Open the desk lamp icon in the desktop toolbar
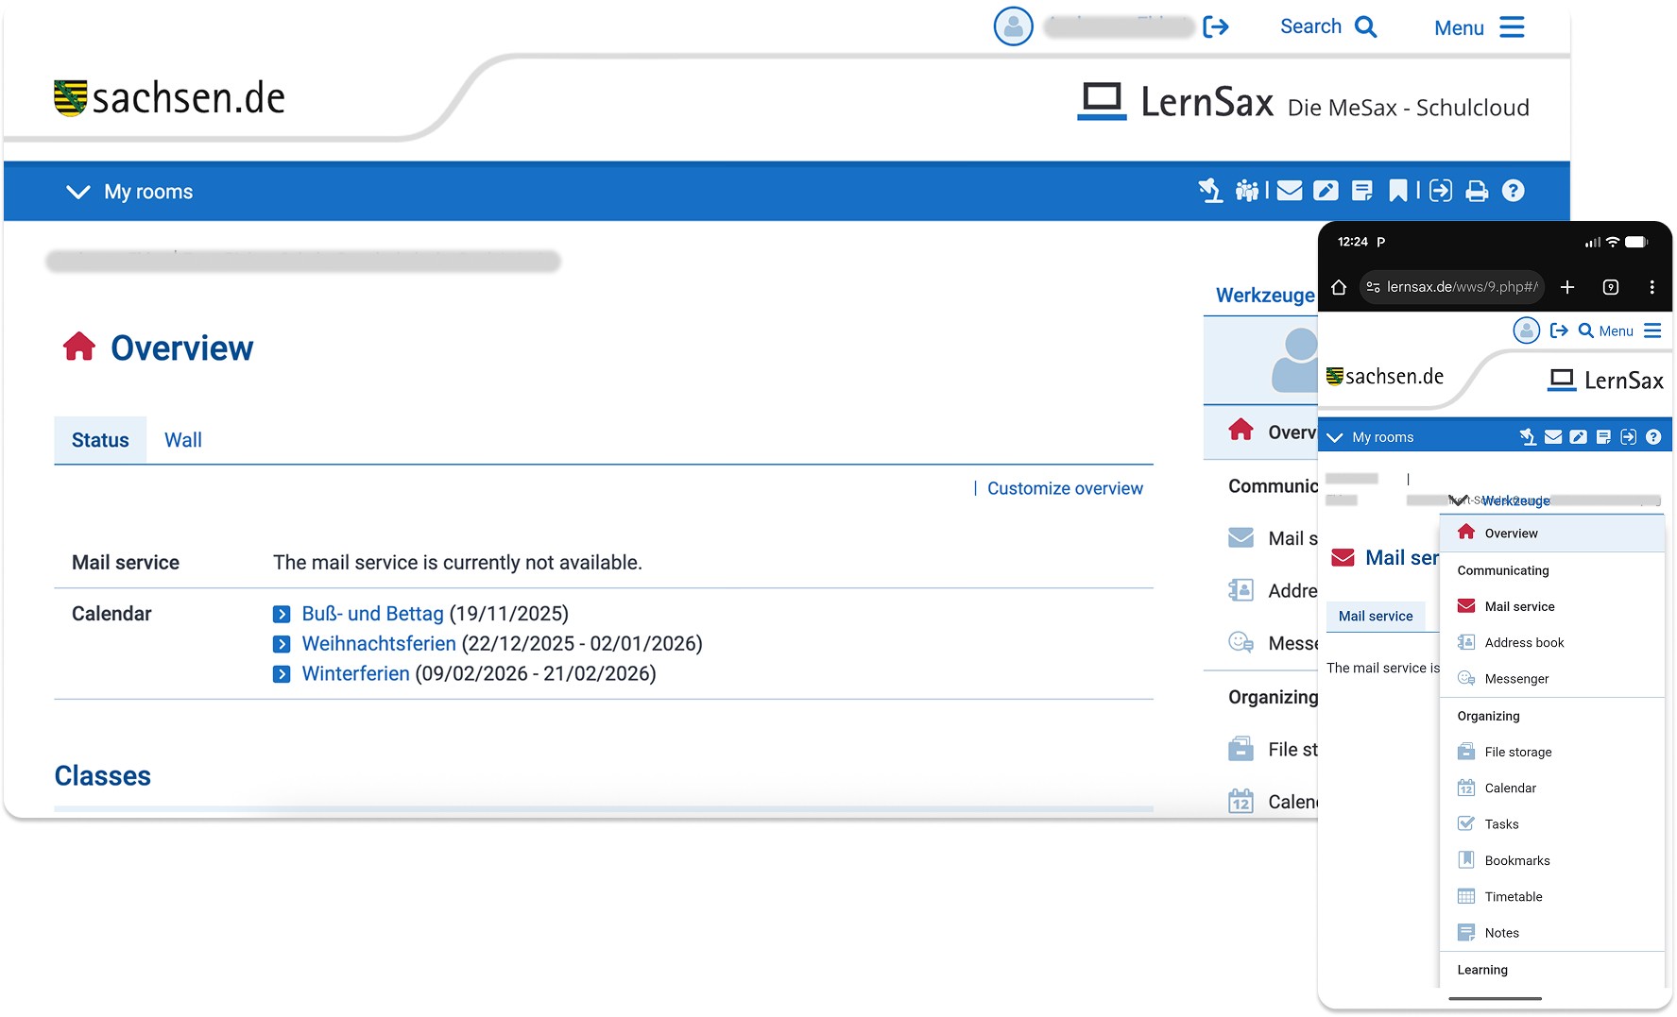The image size is (1677, 1017). click(1210, 191)
